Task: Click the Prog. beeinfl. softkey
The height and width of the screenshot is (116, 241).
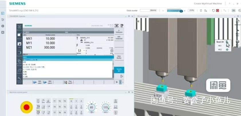Action: tap(68, 82)
